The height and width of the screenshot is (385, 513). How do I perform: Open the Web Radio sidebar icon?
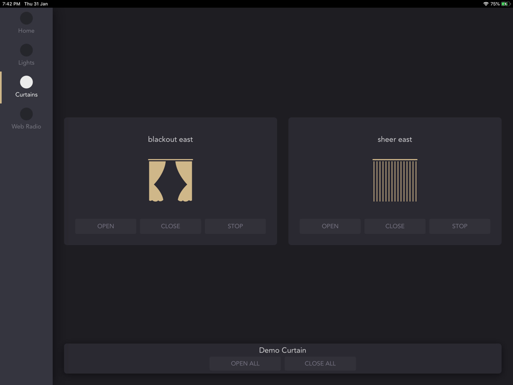(26, 114)
